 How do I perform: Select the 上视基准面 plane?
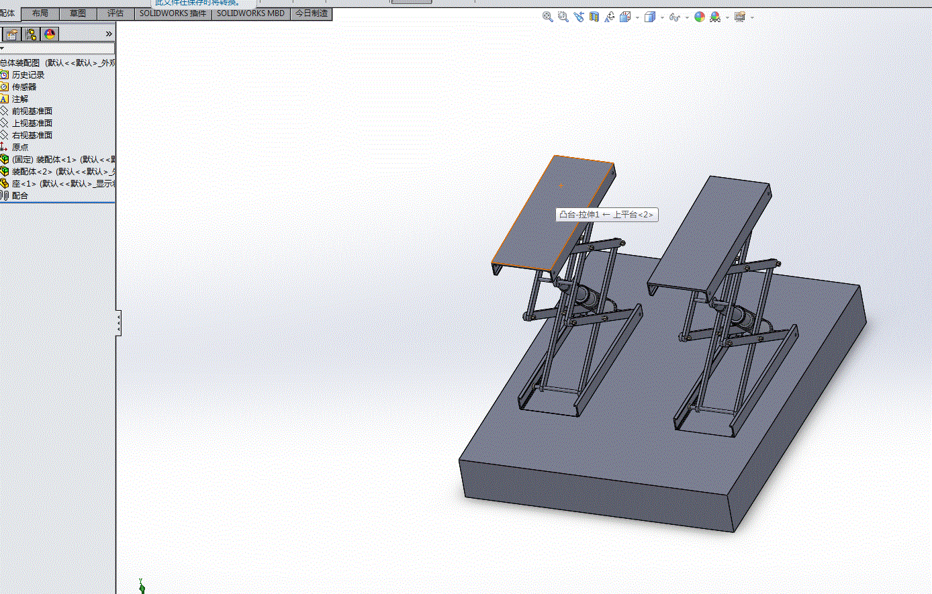[x=32, y=123]
